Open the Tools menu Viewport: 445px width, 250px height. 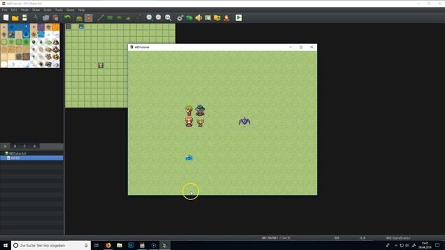point(59,10)
